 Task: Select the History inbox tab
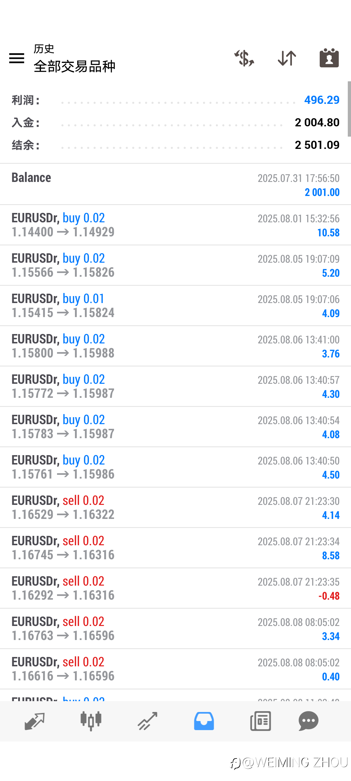click(x=204, y=721)
